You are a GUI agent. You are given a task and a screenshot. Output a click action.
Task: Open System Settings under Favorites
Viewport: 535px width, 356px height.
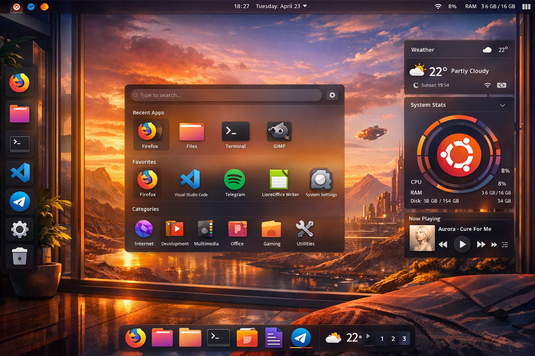pos(321,183)
